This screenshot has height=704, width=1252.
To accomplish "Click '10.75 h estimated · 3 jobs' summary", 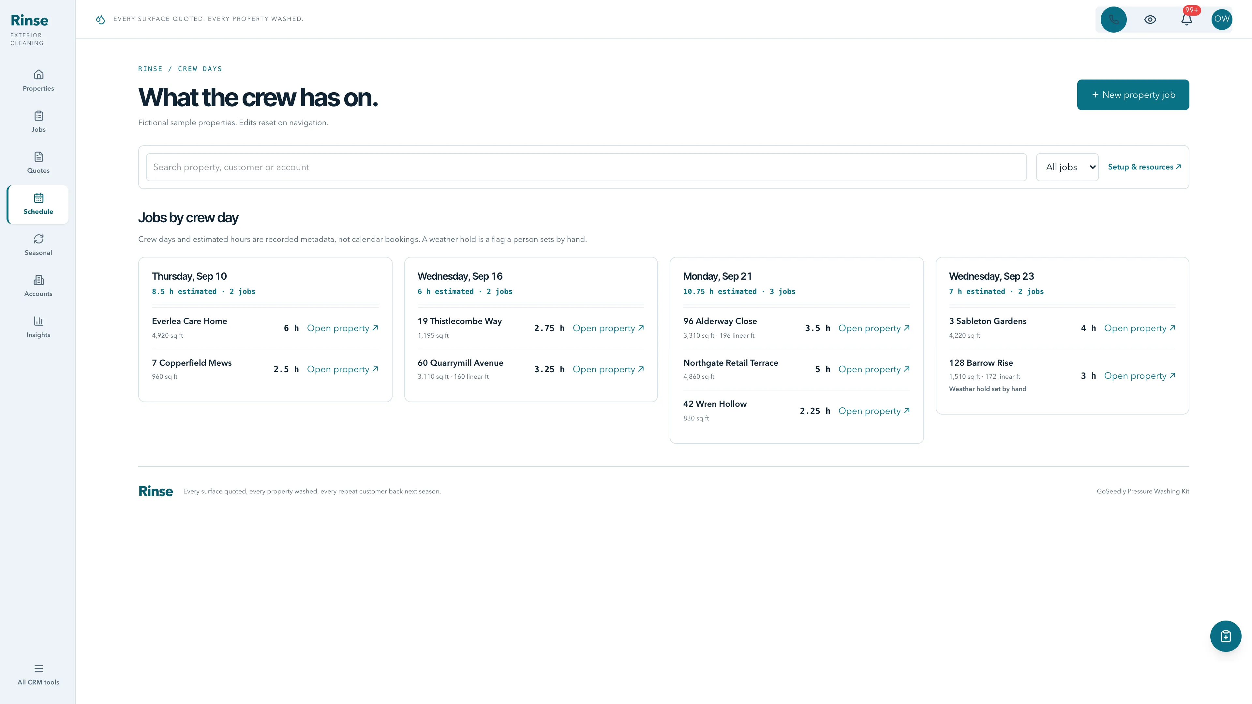I will coord(739,291).
